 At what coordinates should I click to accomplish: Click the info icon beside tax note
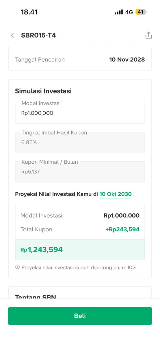click(x=17, y=267)
